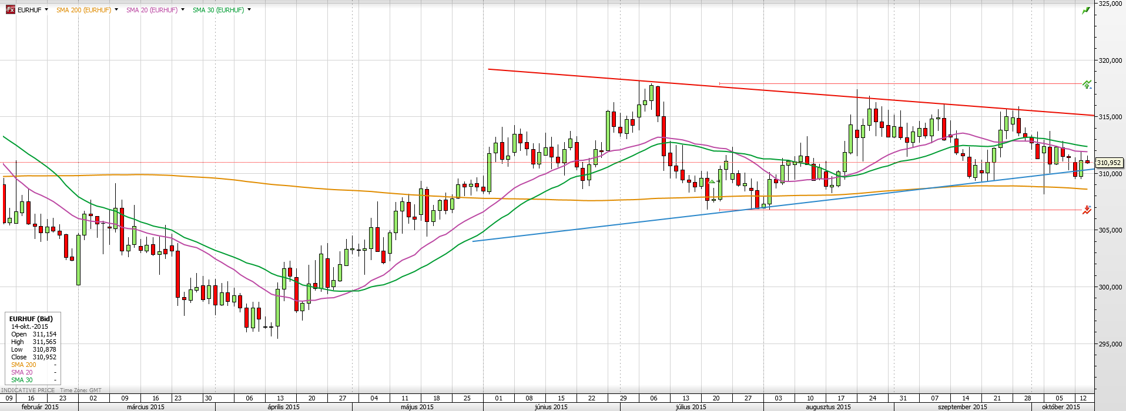Image resolution: width=1126 pixels, height=411 pixels.
Task: Click the október 2015 month label
Action: click(x=1061, y=407)
